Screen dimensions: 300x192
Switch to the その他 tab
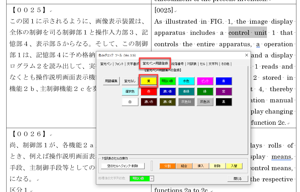[x=226, y=64]
